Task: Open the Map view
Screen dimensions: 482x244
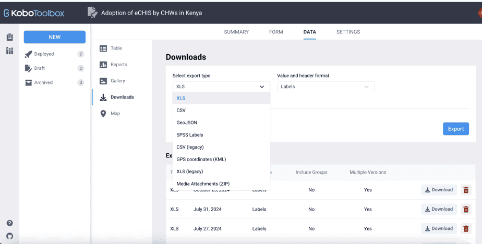Action: tap(115, 114)
